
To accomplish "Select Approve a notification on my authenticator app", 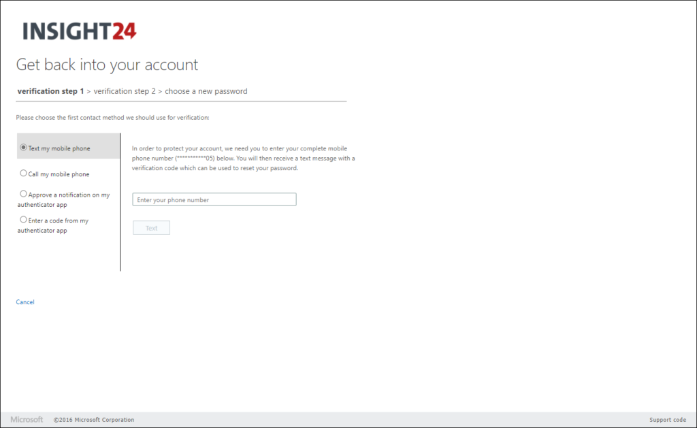I will tap(23, 193).
